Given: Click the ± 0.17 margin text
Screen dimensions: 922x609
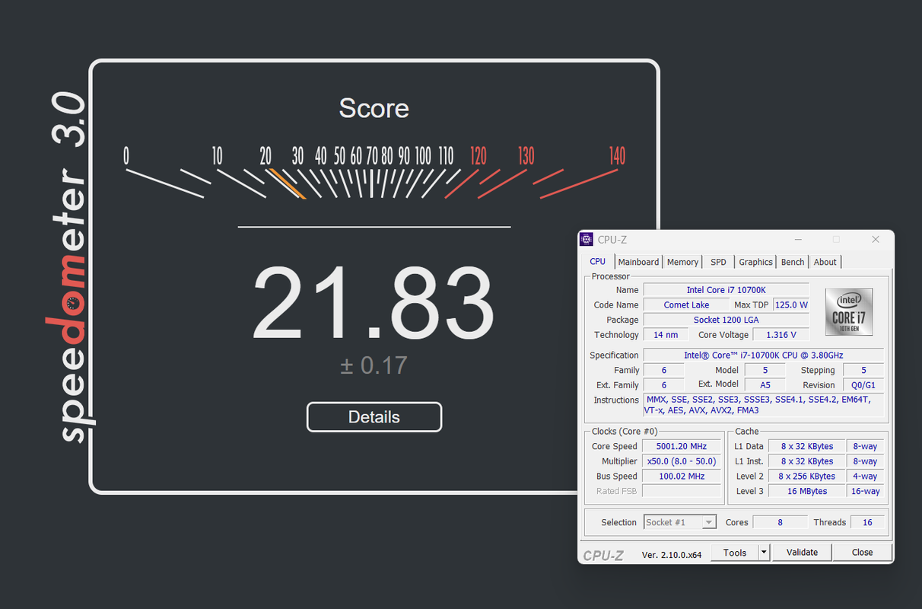Looking at the screenshot, I should 374,365.
